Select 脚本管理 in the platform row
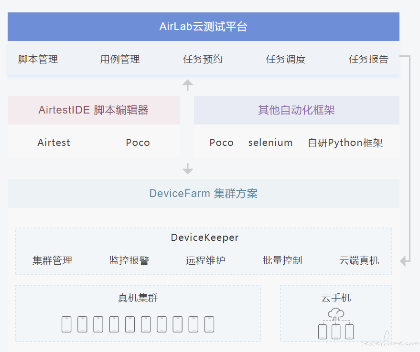 pyautogui.click(x=38, y=59)
